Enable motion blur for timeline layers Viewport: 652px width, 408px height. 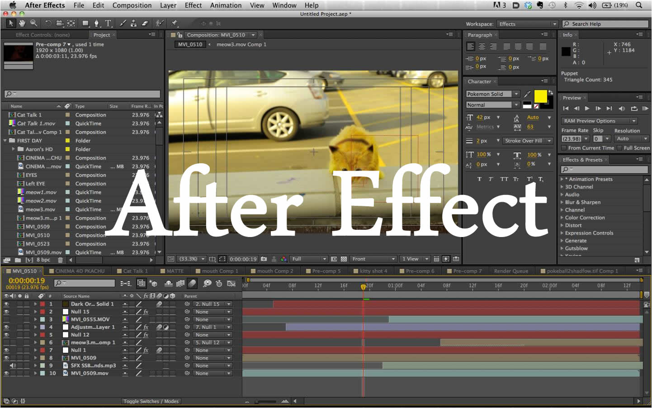pos(192,284)
